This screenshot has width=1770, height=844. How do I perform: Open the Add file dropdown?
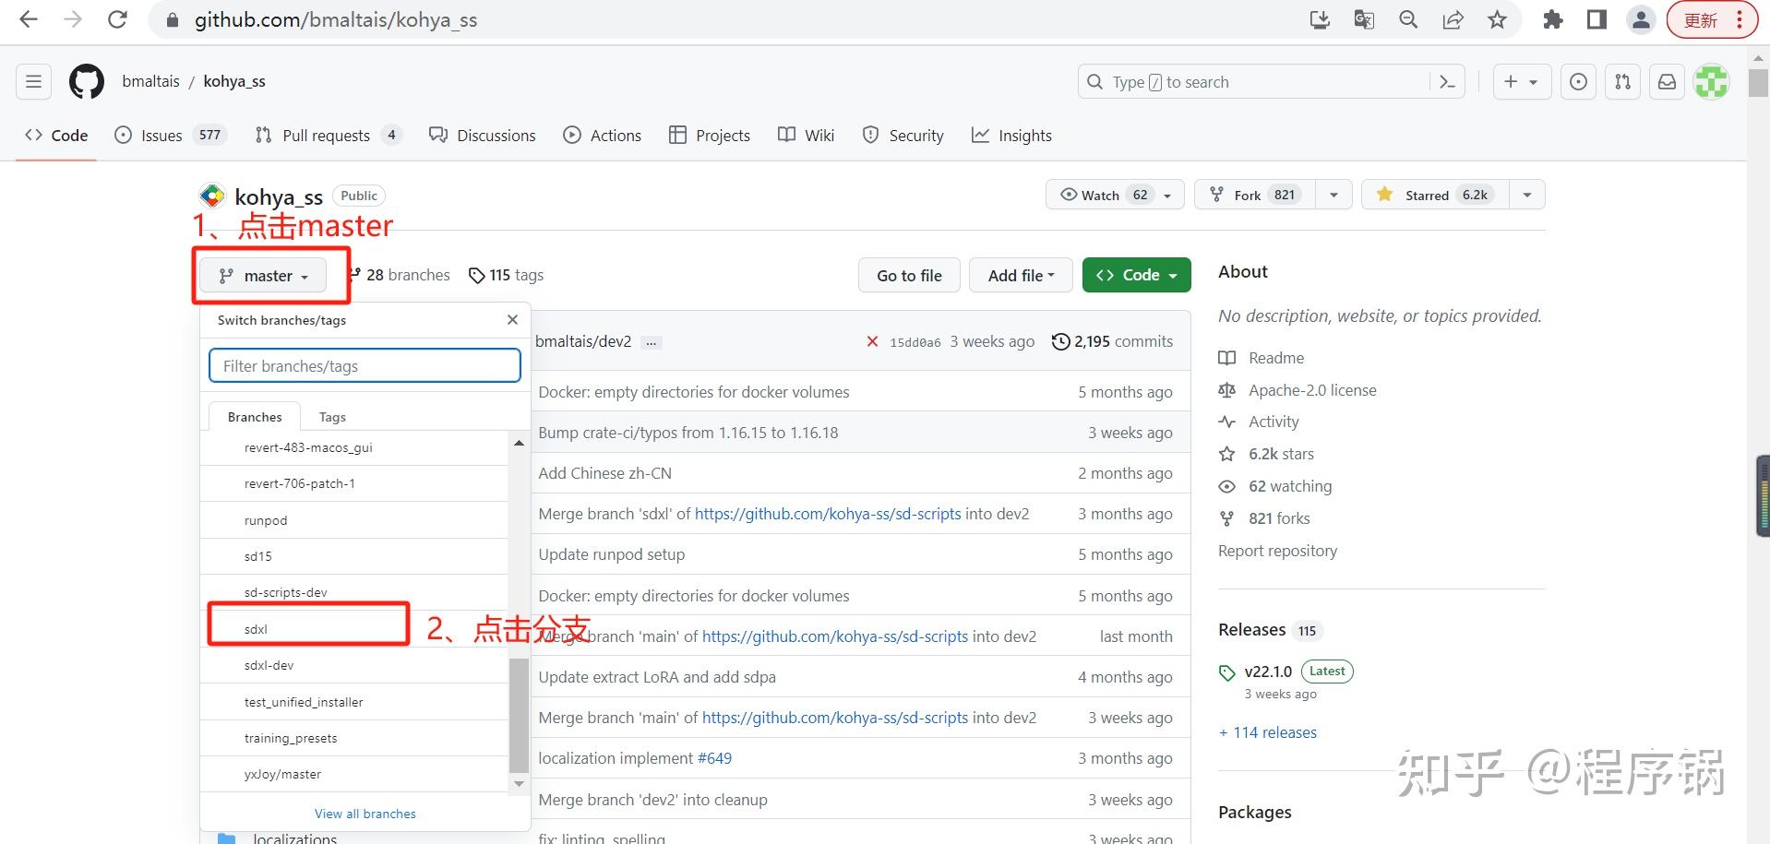tap(1021, 275)
